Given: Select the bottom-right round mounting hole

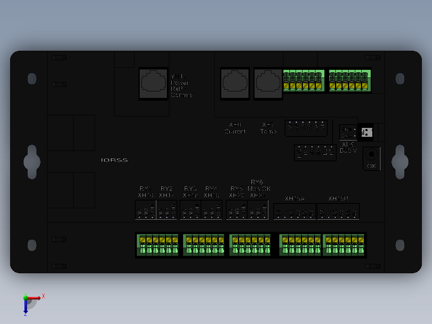Looking at the screenshot, I should click(400, 245).
